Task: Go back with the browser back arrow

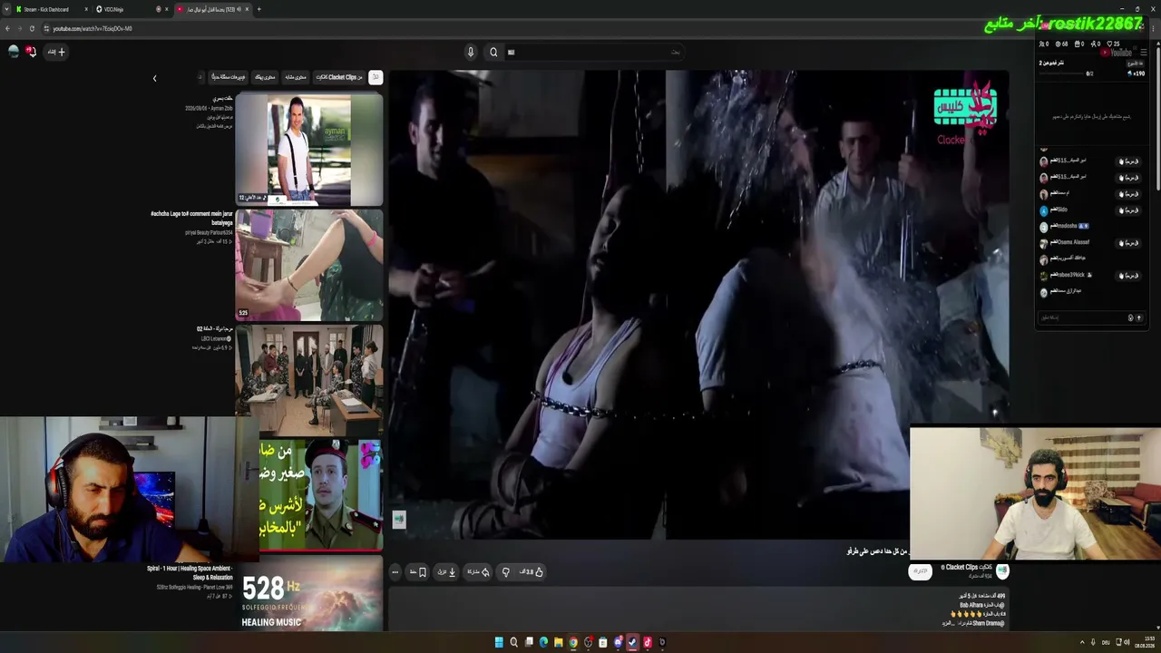Action: (x=7, y=28)
